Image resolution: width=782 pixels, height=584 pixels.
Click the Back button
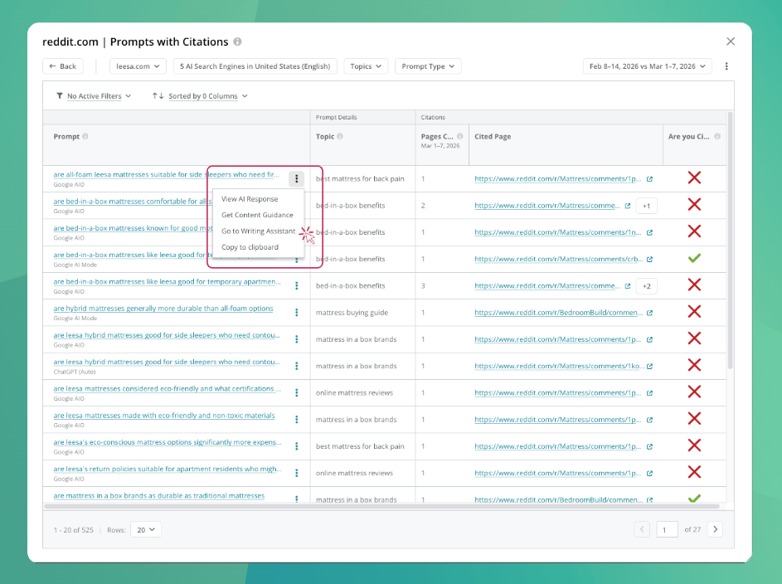tap(63, 66)
